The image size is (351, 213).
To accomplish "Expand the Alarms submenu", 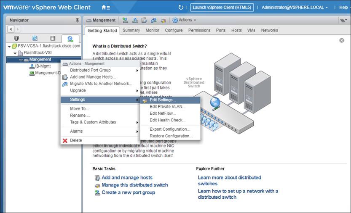I will pos(100,131).
